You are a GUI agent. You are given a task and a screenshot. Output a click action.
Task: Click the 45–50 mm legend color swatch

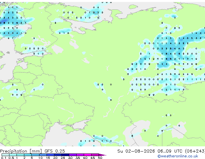coord(95,155)
